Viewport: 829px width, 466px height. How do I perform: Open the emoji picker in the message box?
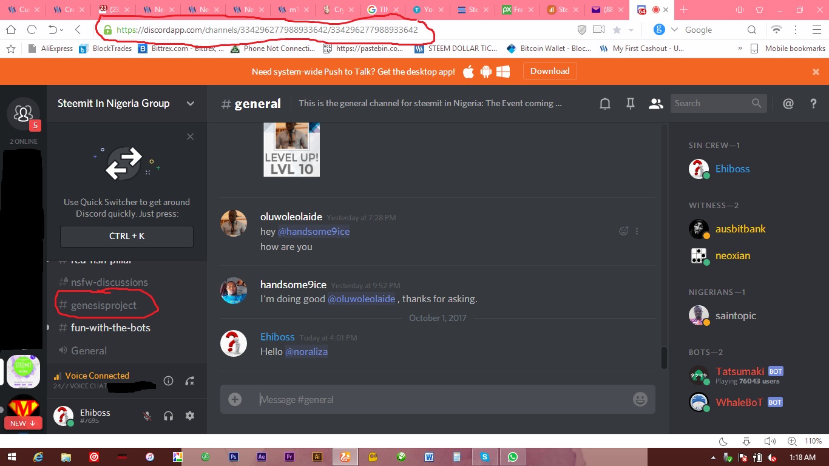(x=639, y=399)
